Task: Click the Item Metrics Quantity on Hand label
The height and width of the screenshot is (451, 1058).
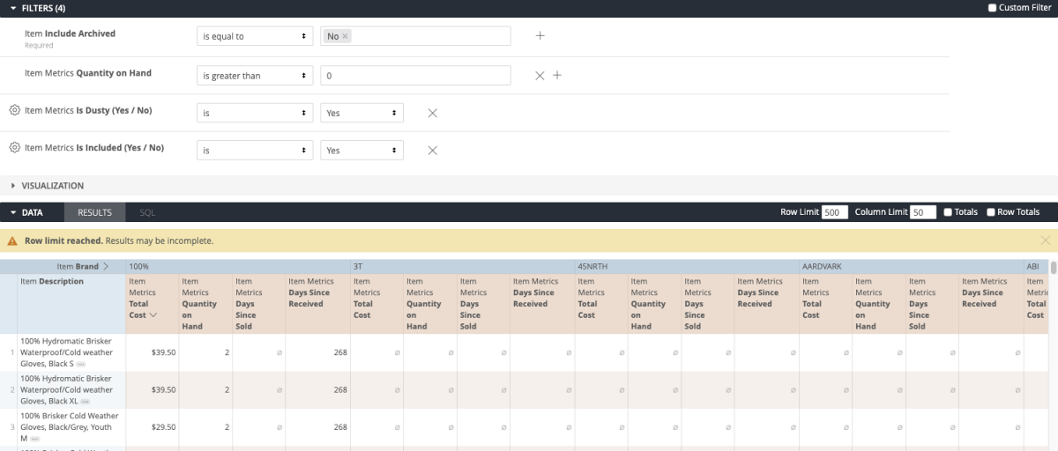Action: (x=88, y=73)
